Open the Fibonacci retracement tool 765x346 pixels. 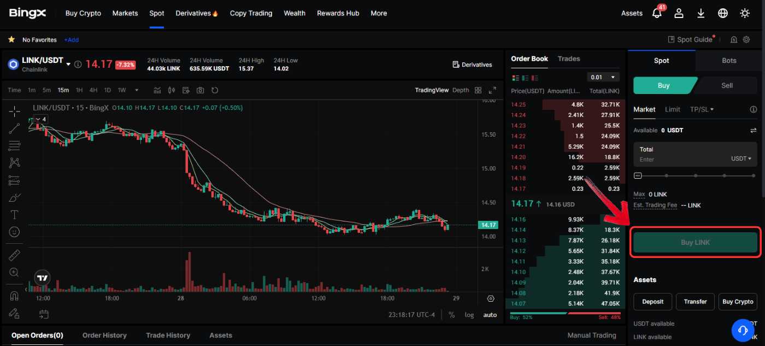click(14, 145)
